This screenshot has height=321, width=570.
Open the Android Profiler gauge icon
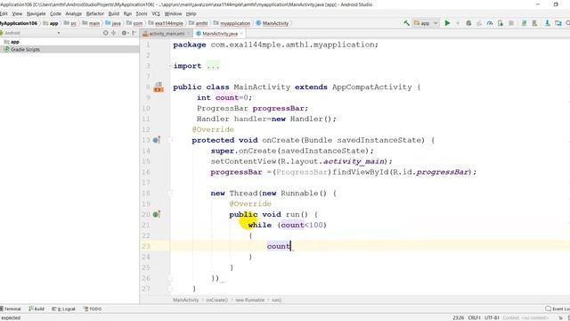(490, 23)
